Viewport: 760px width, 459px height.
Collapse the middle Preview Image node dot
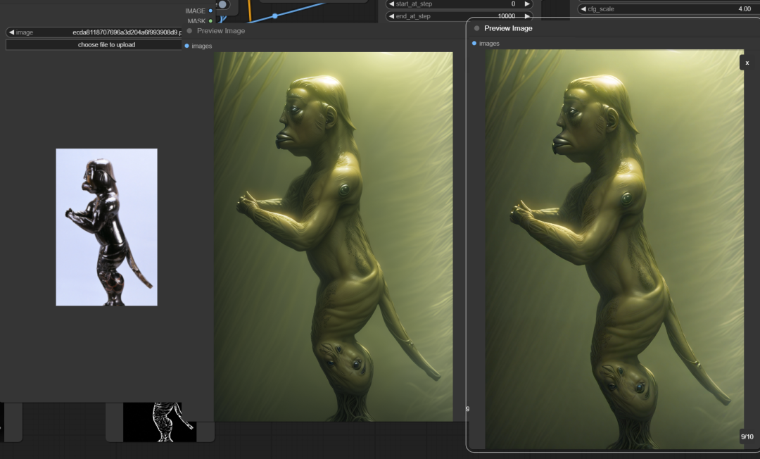coord(189,31)
